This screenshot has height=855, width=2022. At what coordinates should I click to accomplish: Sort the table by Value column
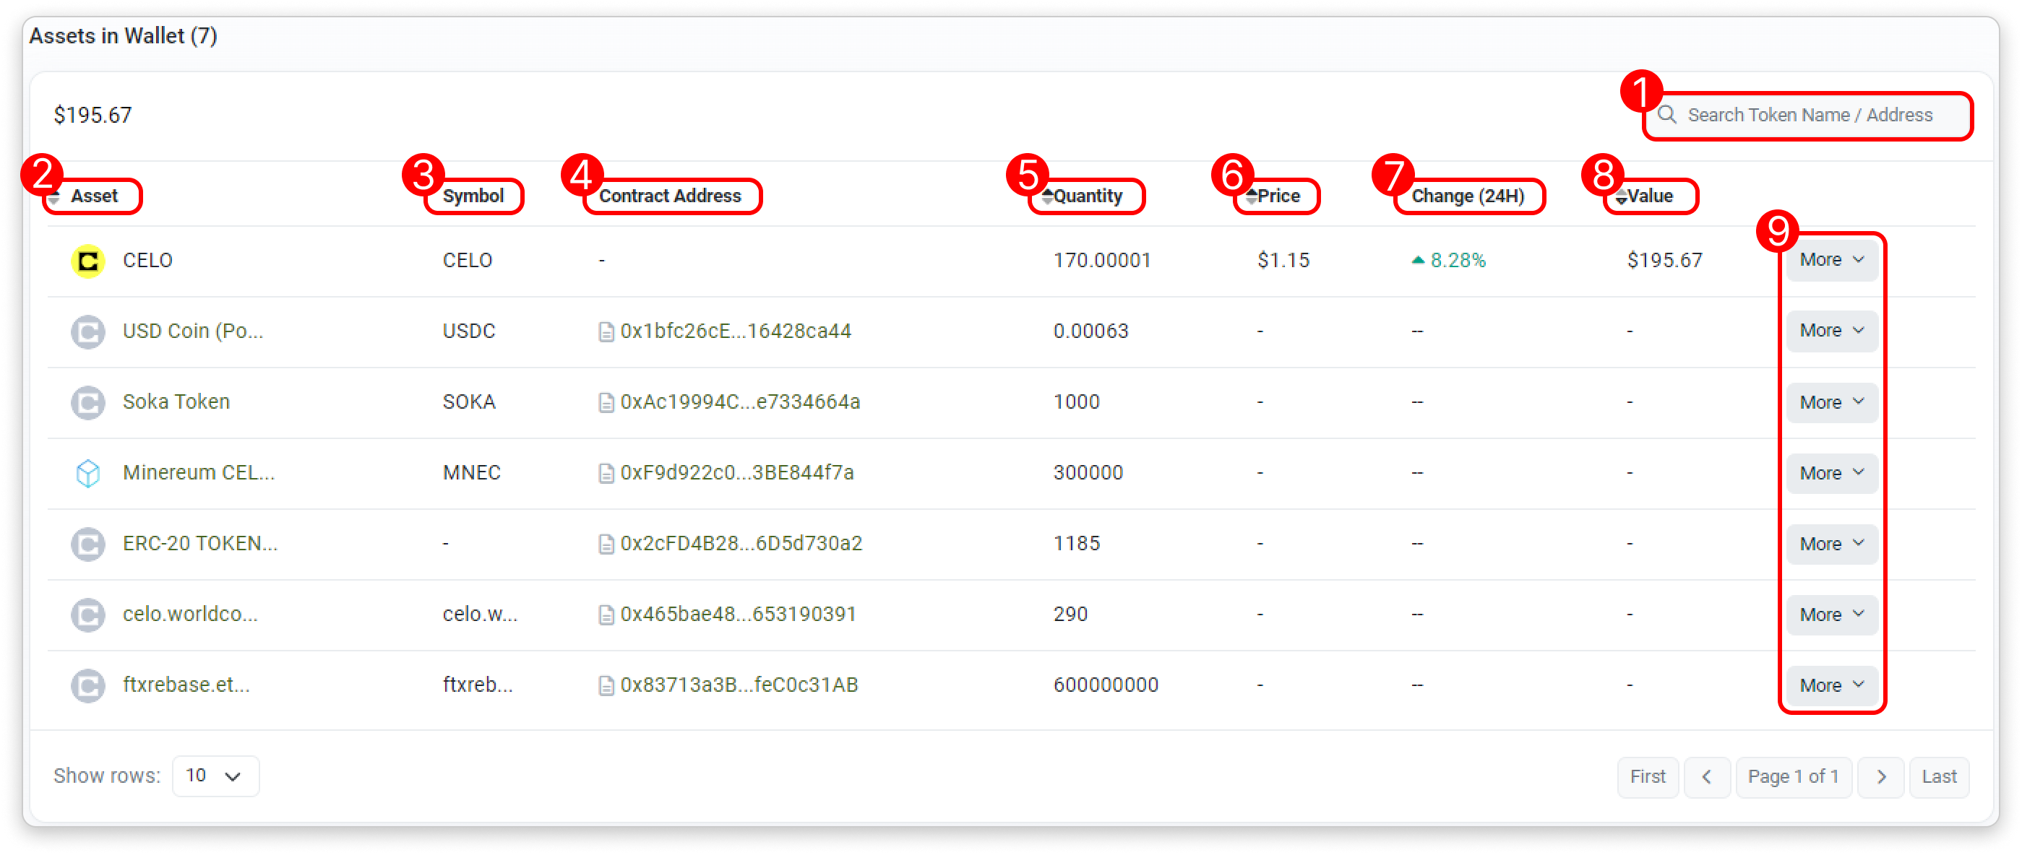pyautogui.click(x=1648, y=196)
